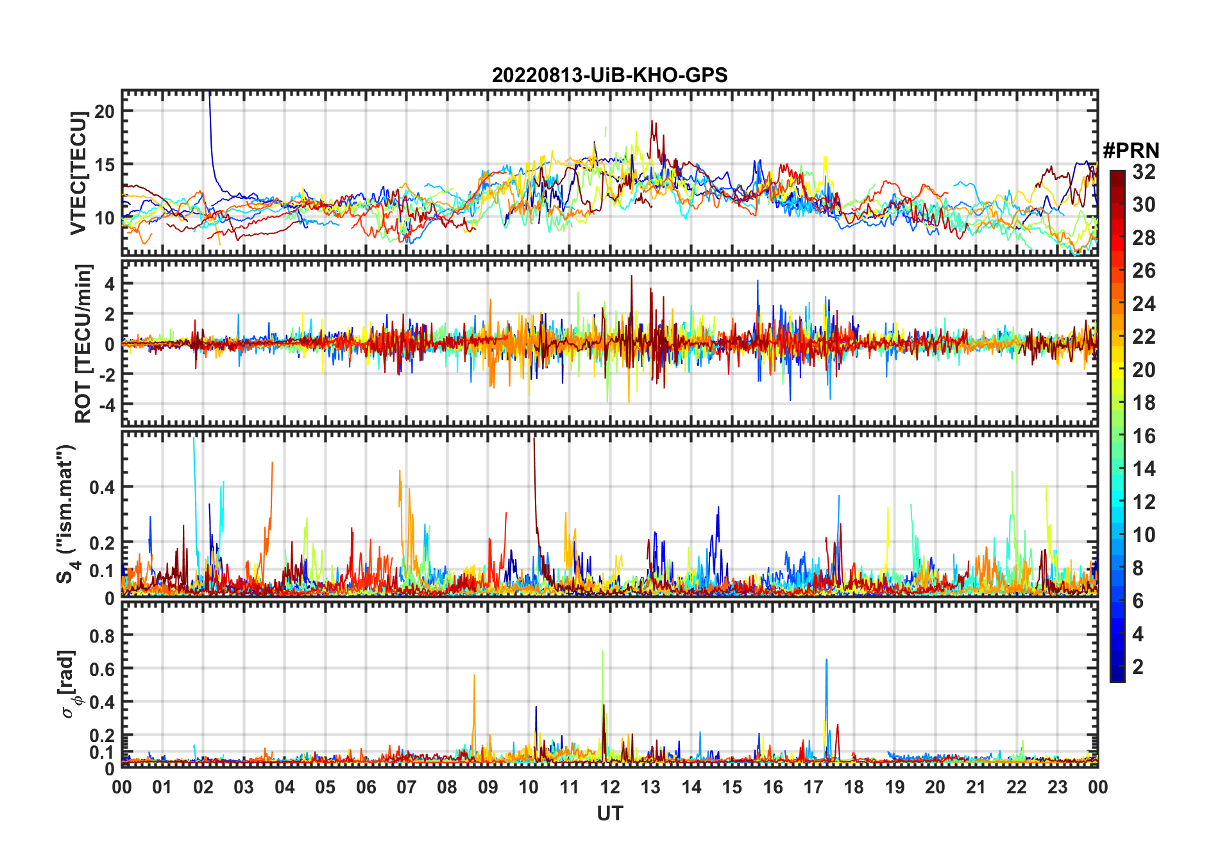The image size is (1220, 853).
Task: Click colorbar tick label 16
Action: (1144, 436)
